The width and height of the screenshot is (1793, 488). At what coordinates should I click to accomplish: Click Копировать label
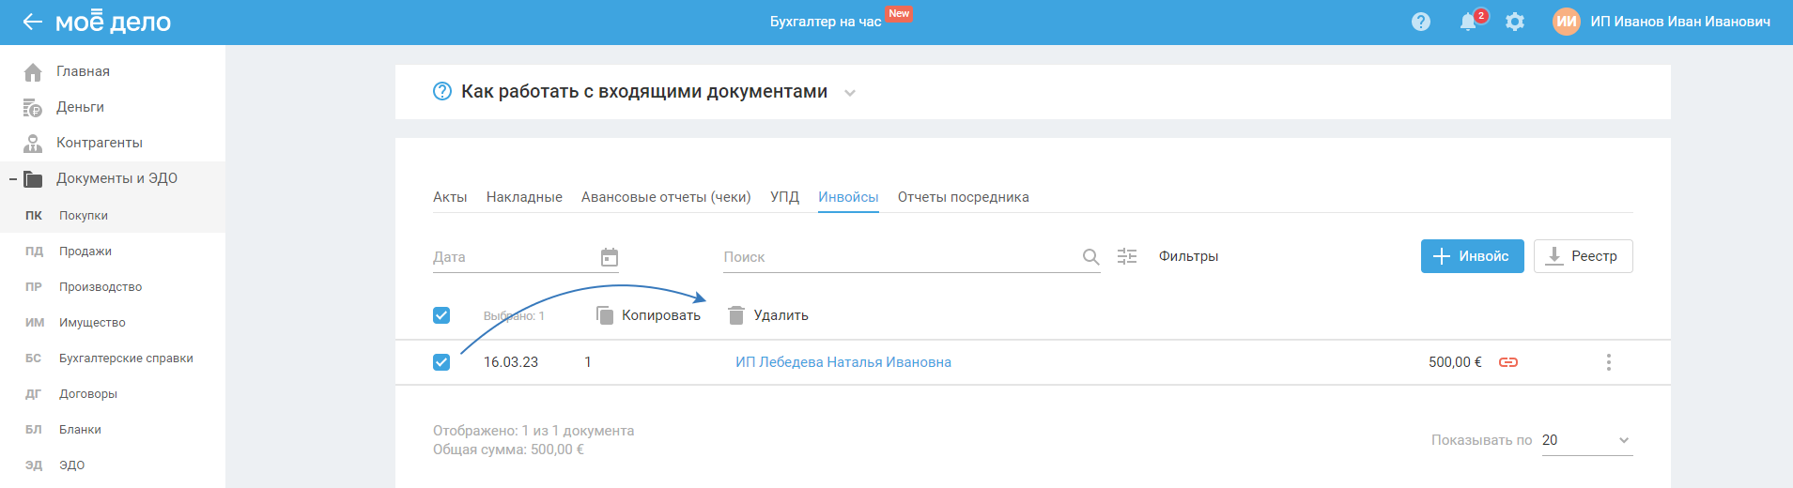(661, 315)
